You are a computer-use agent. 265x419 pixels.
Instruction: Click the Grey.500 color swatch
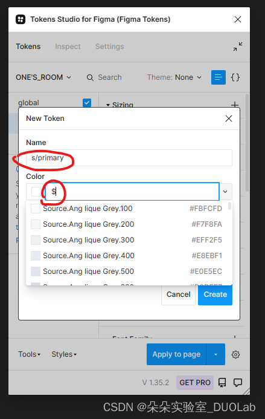tap(36, 271)
